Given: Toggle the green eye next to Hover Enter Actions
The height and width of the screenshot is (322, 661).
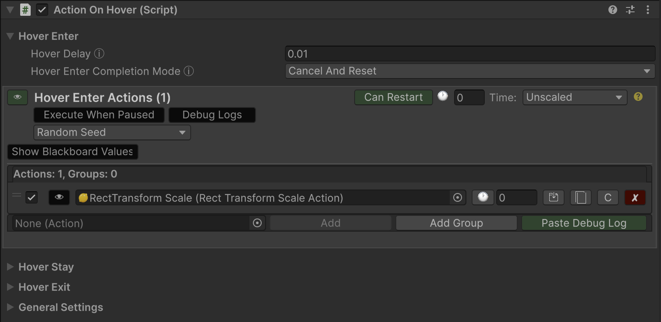Looking at the screenshot, I should (x=18, y=97).
